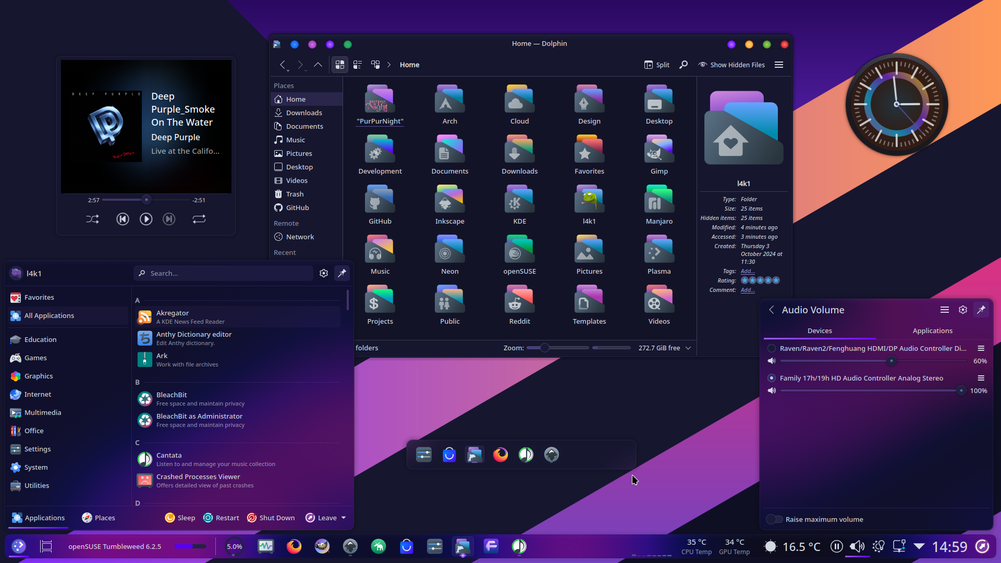Click Add comment link in information panel
The width and height of the screenshot is (1001, 563).
[748, 290]
